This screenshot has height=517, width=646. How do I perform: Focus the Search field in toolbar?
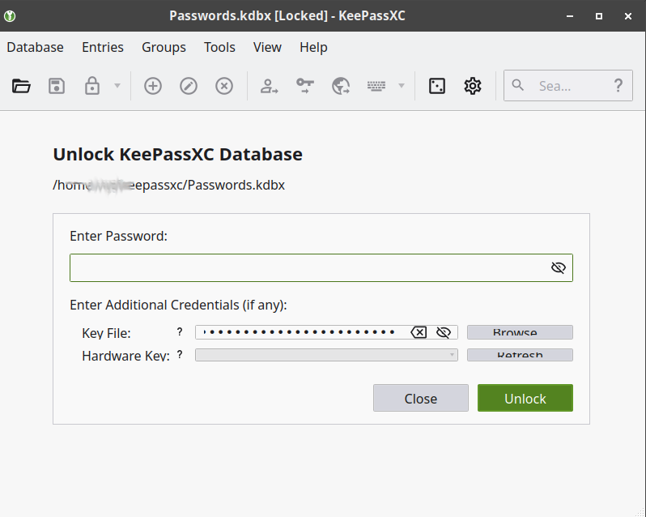(568, 86)
